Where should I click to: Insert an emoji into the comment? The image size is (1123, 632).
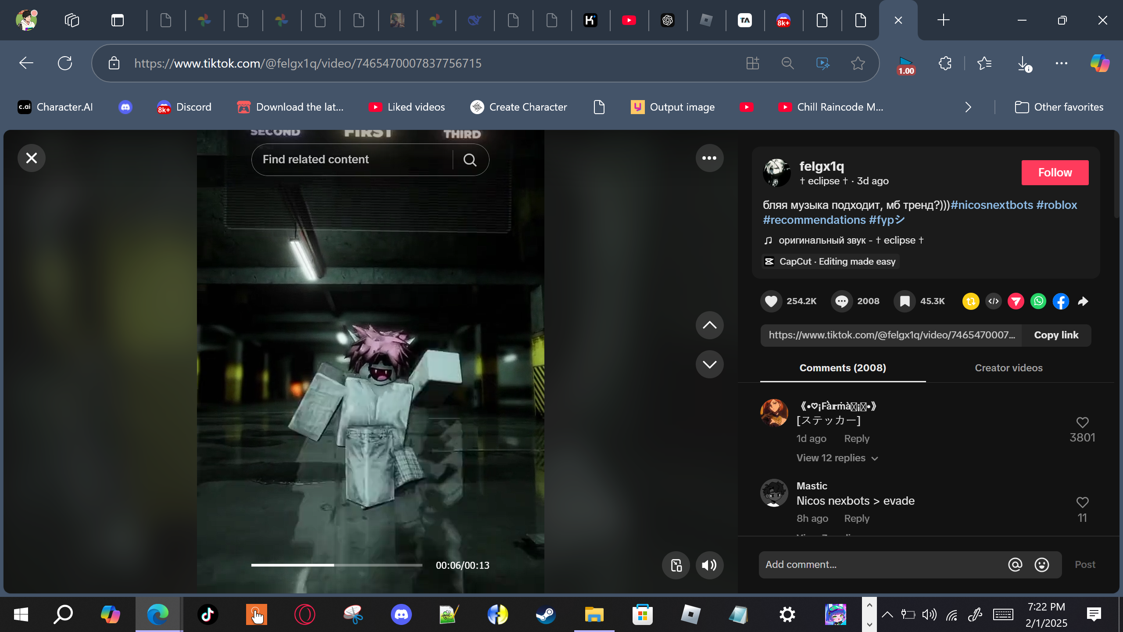point(1041,565)
